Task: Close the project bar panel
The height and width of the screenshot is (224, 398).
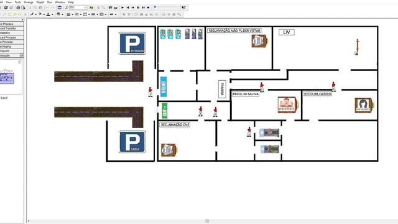Action: tap(22, 19)
